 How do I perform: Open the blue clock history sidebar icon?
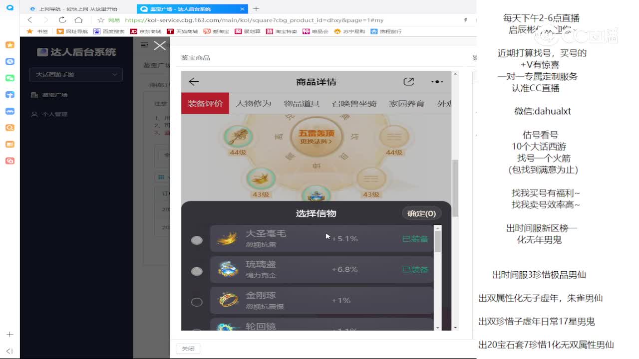tap(9, 61)
